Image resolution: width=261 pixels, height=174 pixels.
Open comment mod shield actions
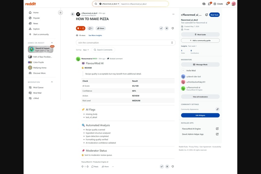pyautogui.click(x=173, y=167)
